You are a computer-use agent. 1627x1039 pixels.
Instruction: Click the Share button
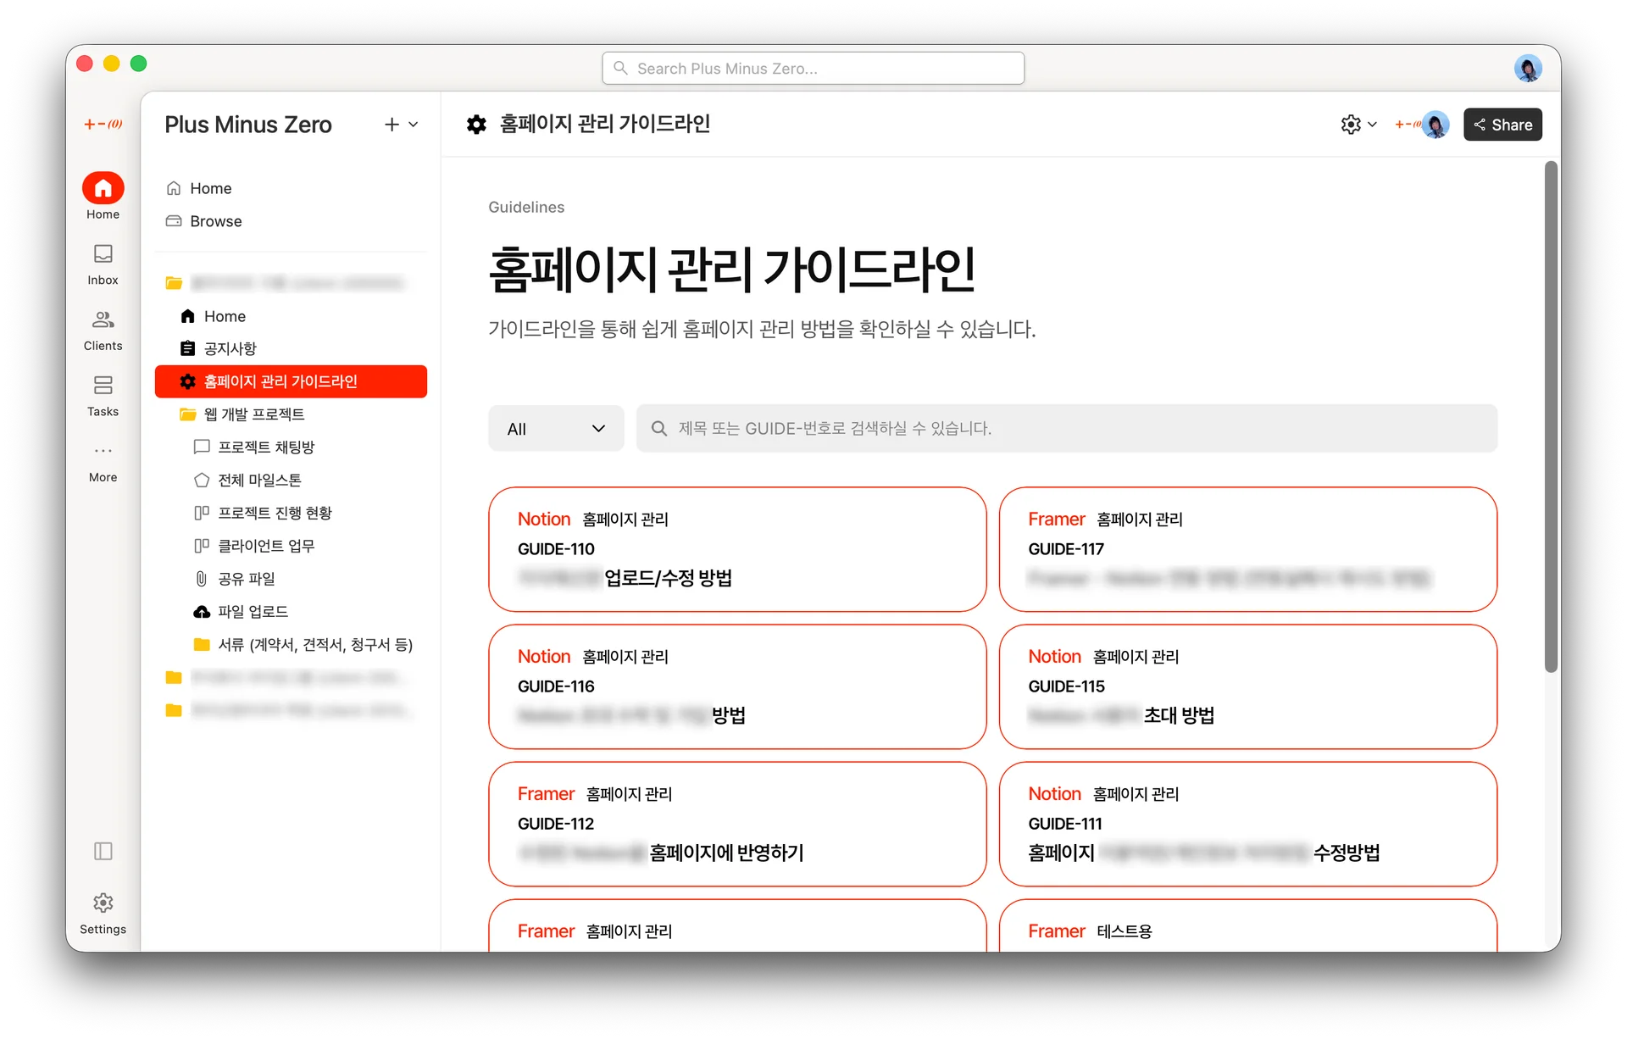(x=1502, y=125)
